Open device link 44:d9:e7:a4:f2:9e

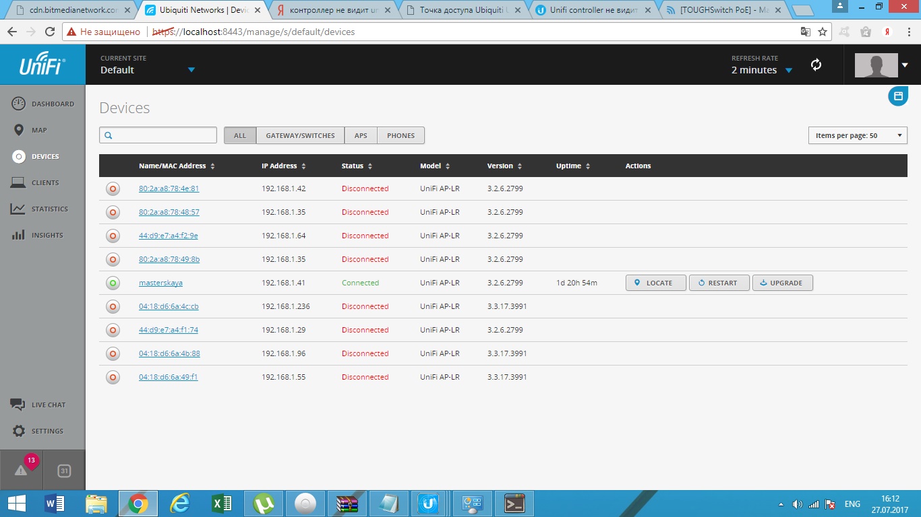[x=168, y=236]
